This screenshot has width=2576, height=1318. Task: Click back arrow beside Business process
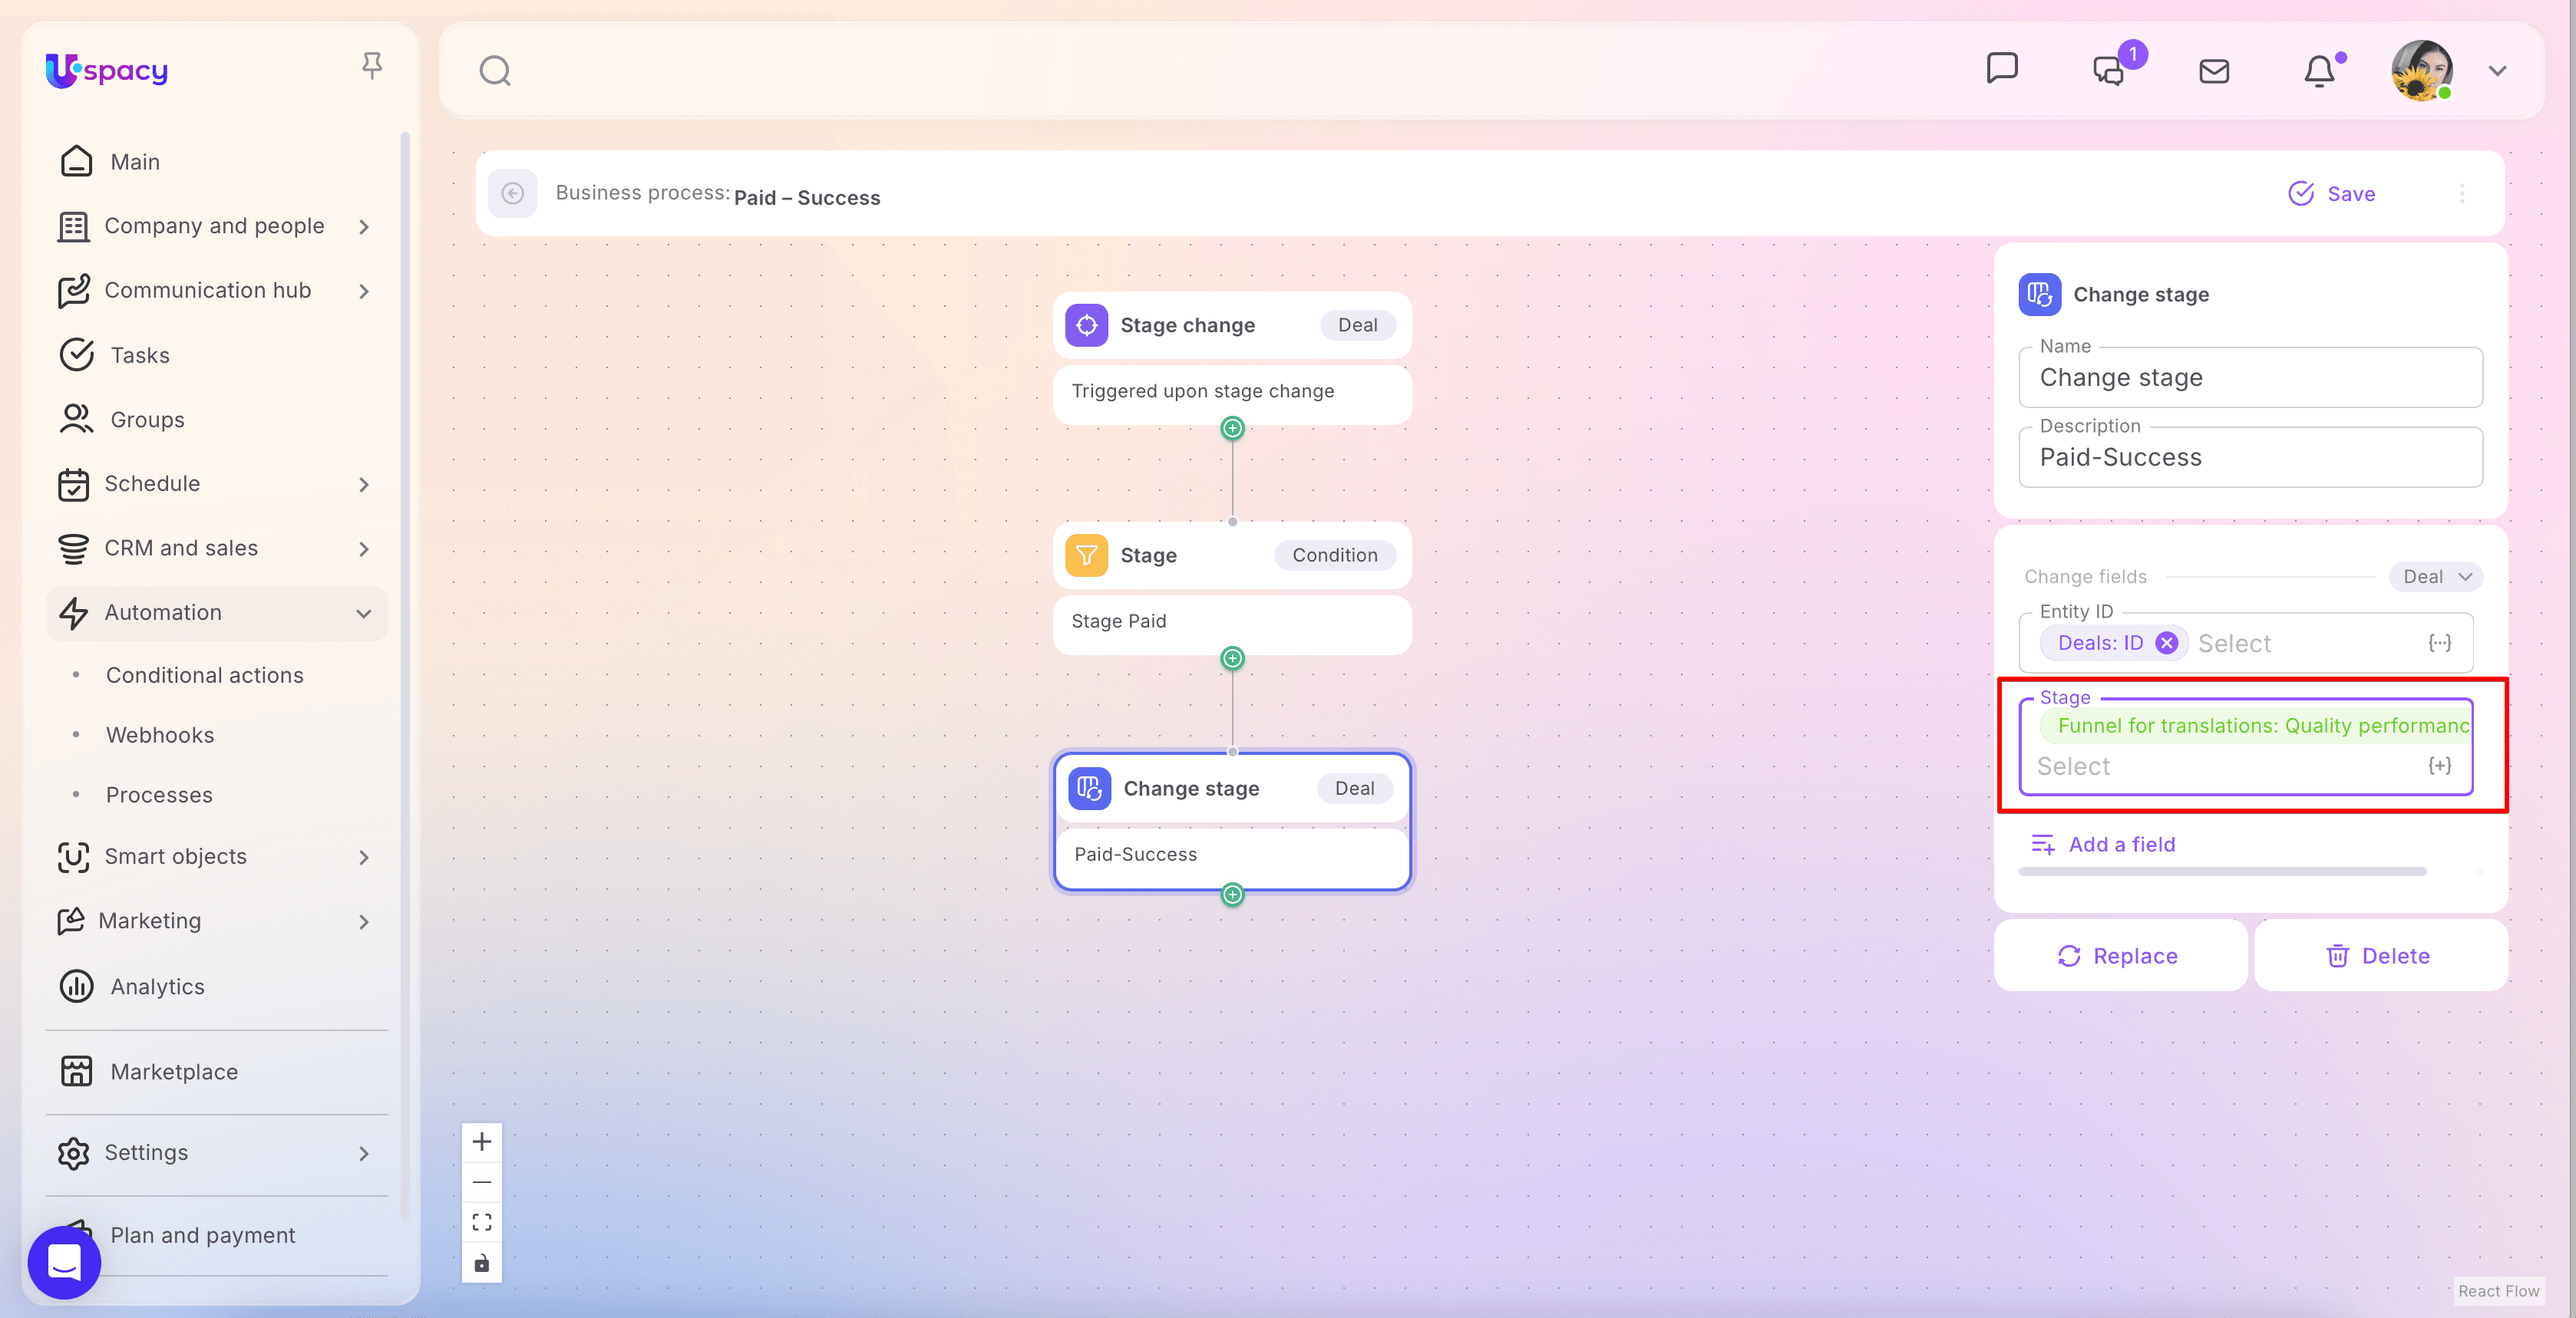(513, 193)
